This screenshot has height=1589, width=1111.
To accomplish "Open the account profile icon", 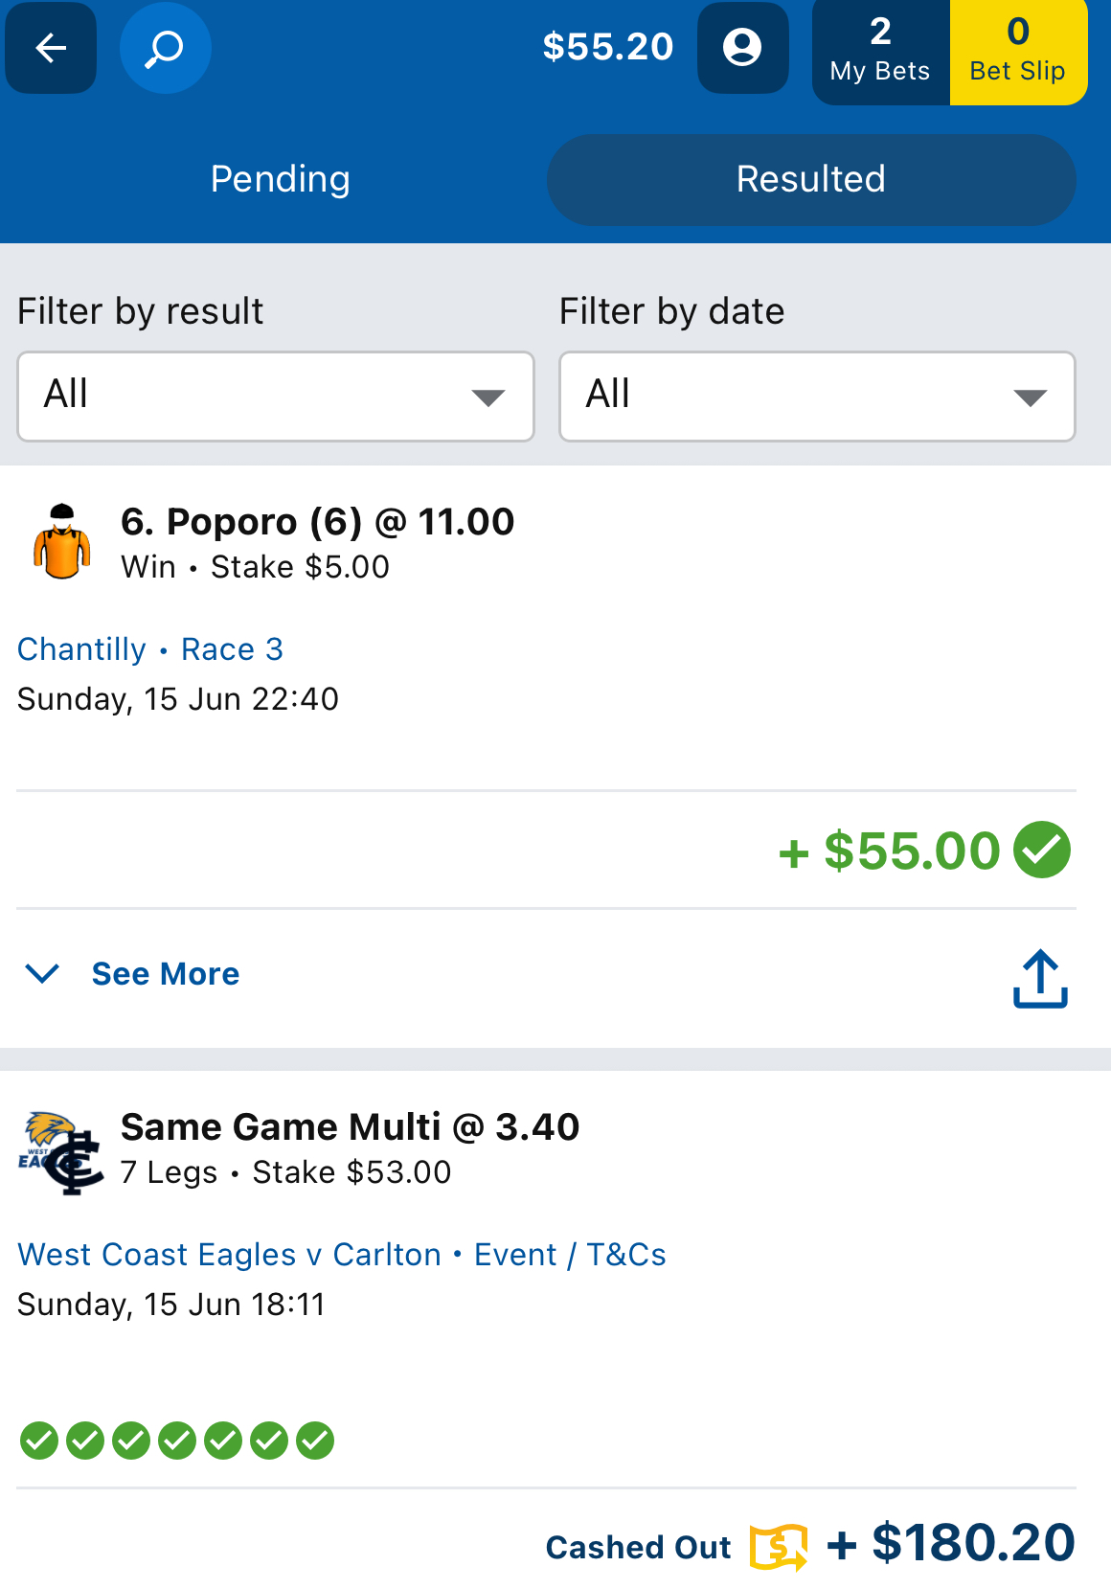I will click(742, 48).
